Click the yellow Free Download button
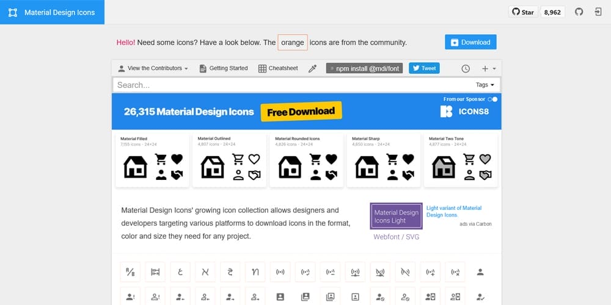 click(x=301, y=111)
